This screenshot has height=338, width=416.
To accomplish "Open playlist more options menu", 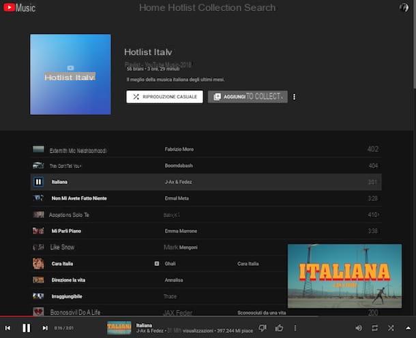I will click(x=294, y=97).
